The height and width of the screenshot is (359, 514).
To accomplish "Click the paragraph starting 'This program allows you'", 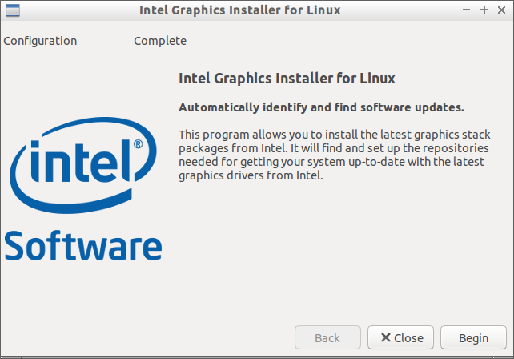I will (335, 155).
